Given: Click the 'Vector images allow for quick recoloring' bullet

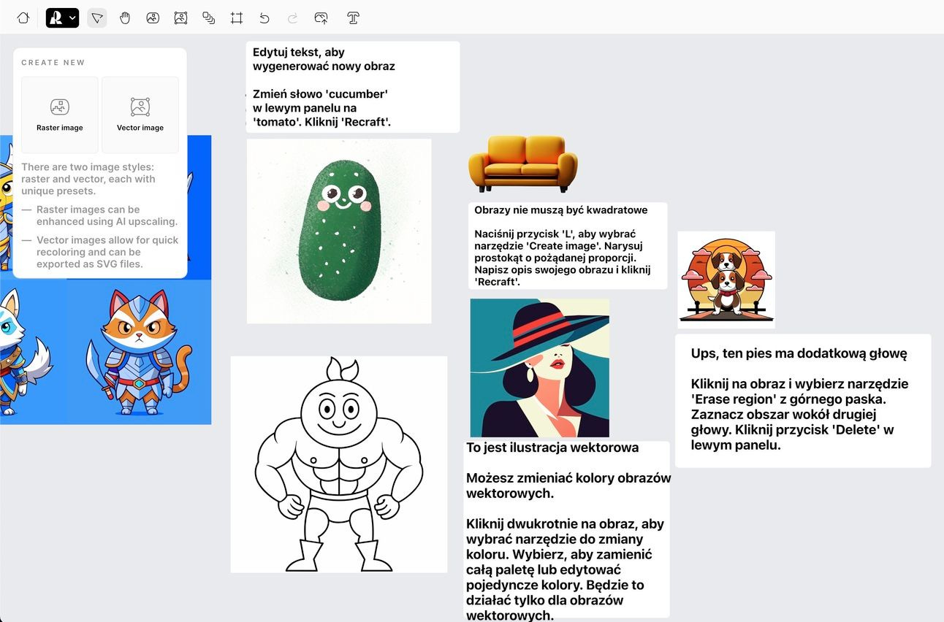Looking at the screenshot, I should [x=107, y=252].
